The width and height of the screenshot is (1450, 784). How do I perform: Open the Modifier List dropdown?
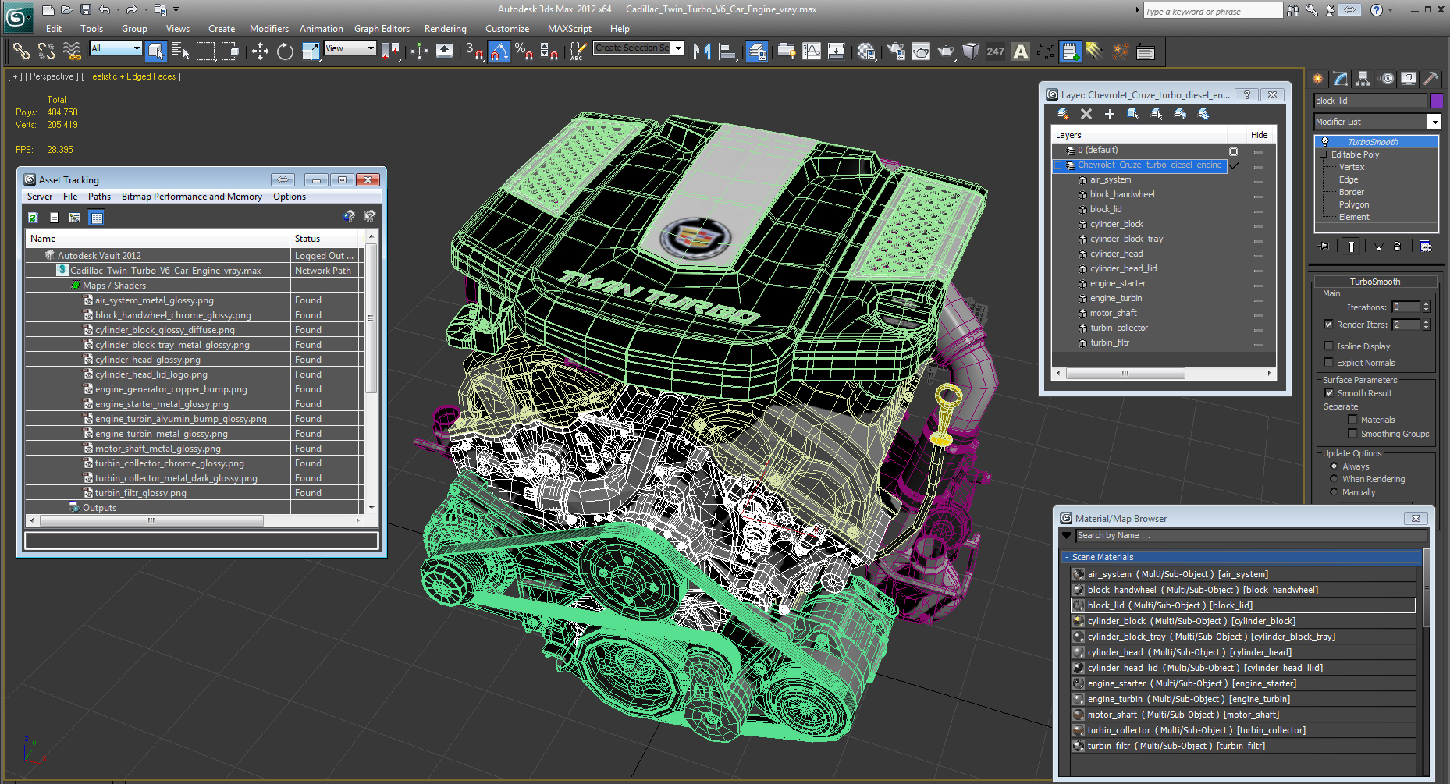(1434, 122)
